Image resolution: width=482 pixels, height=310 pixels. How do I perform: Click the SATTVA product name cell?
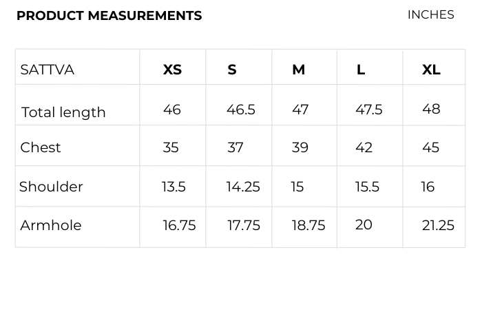(x=48, y=70)
